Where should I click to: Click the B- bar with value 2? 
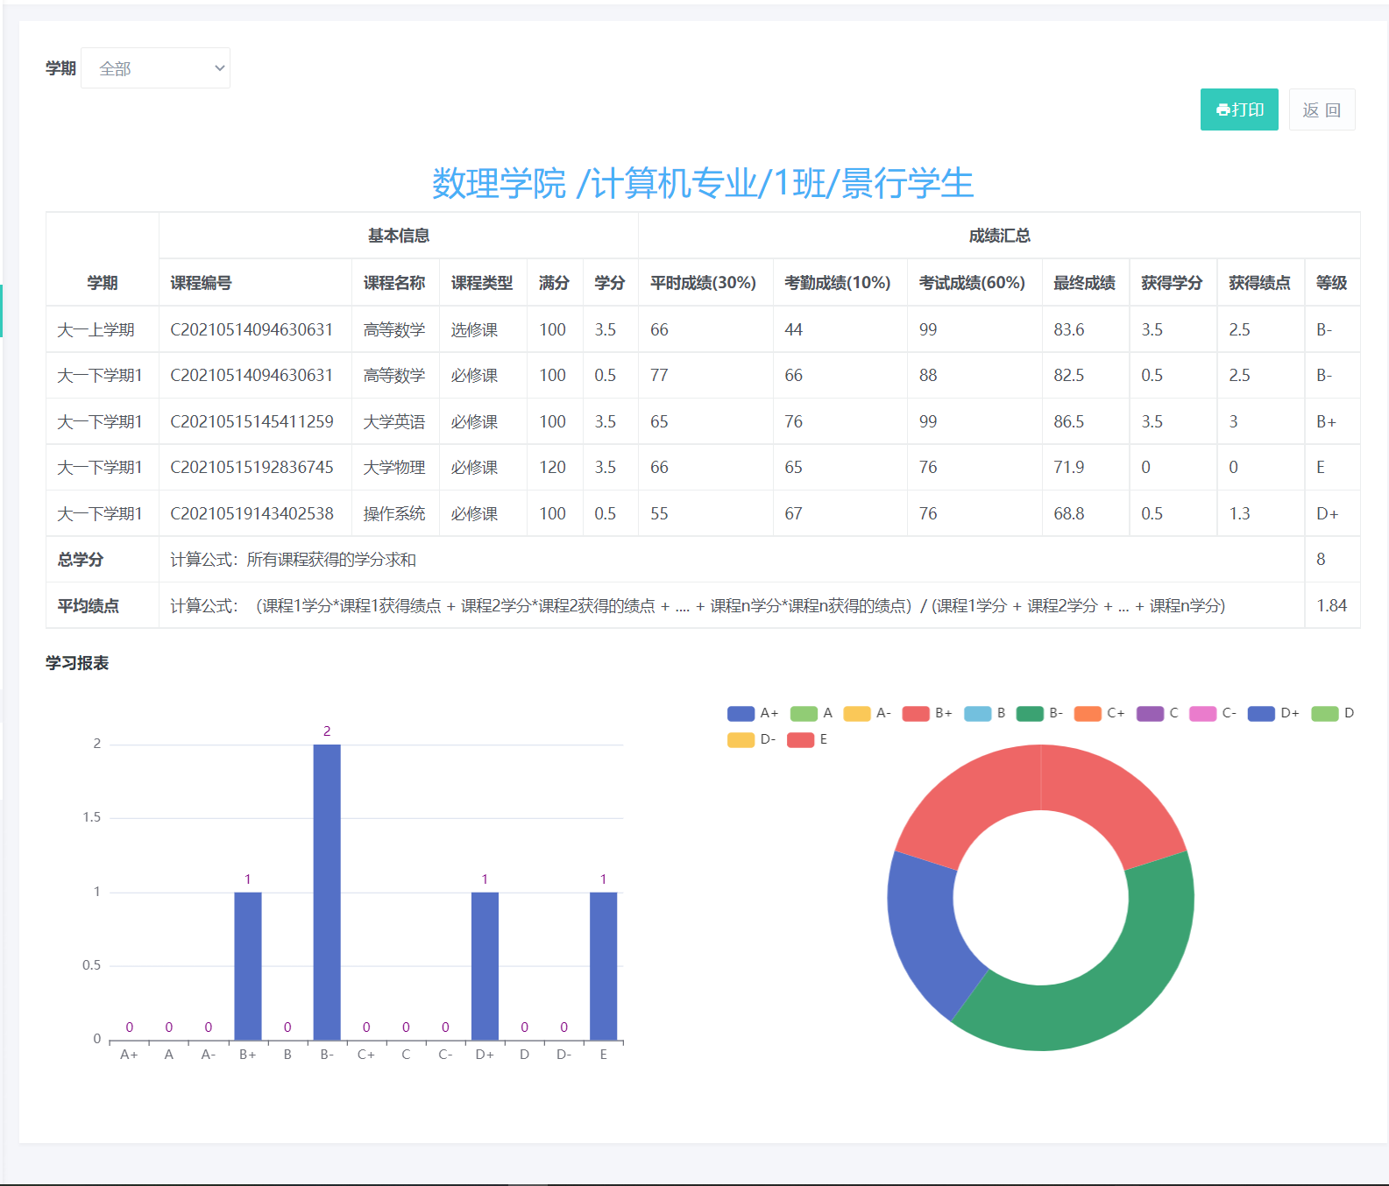(x=327, y=892)
